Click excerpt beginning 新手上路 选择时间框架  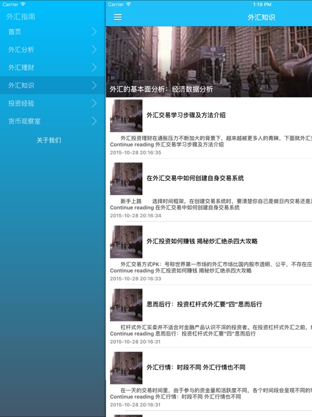(216, 201)
